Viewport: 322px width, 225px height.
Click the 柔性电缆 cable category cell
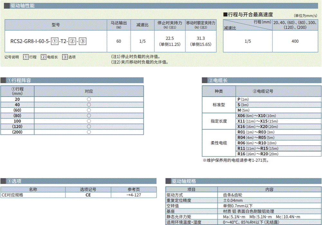click(219, 143)
